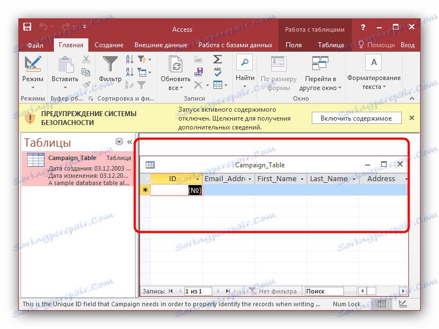Click the Save icon in quick access toolbar
The height and width of the screenshot is (329, 439).
tap(27, 27)
